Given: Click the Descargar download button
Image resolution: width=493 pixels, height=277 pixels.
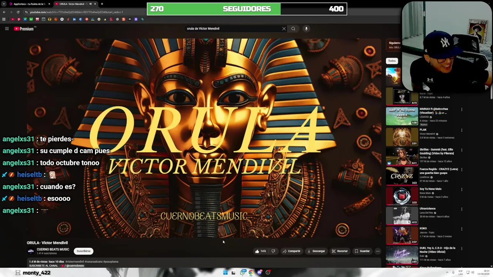Looking at the screenshot, I should (316, 251).
